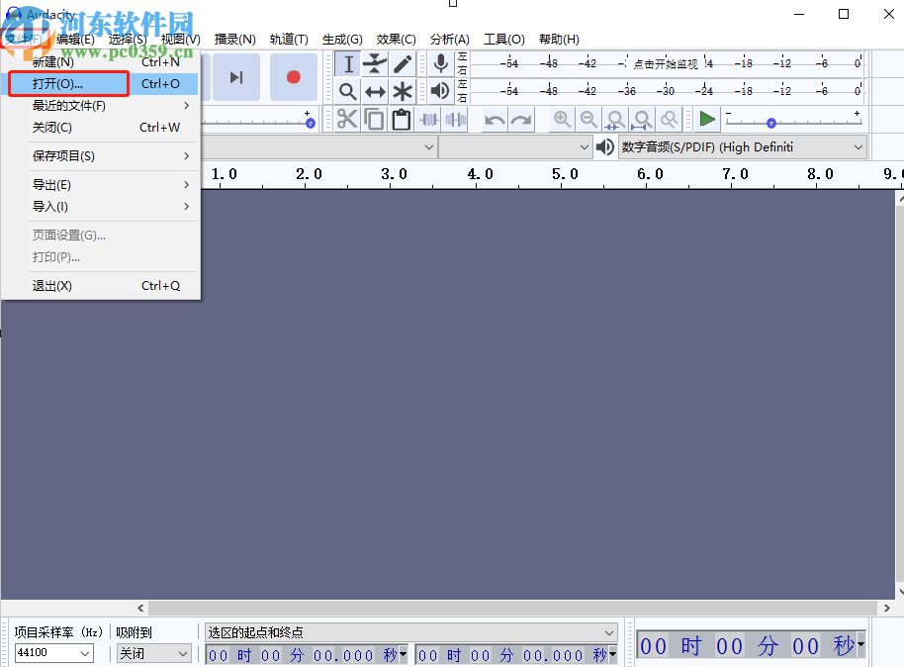Select the Zoom magnifier tool

click(x=348, y=92)
